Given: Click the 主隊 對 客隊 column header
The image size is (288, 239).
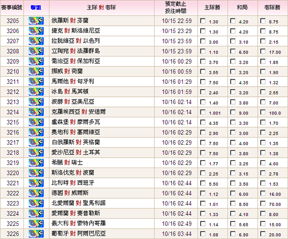Looking at the screenshot, I should coord(102,8).
